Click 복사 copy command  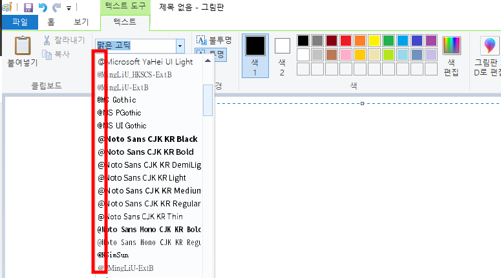[x=56, y=55]
